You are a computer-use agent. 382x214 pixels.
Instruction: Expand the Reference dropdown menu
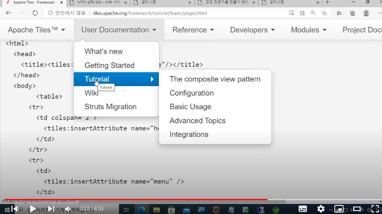point(193,30)
